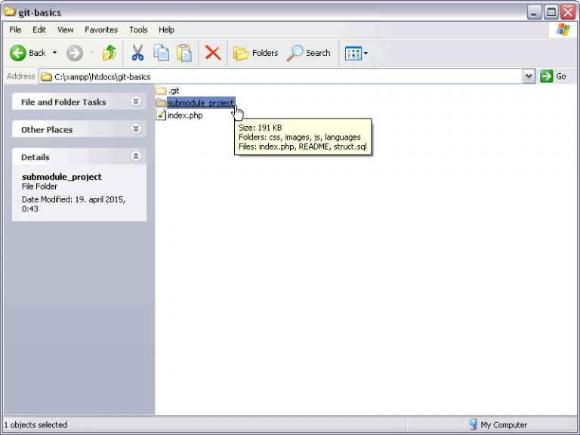Click the red Delete icon
The image size is (580, 435).
pos(213,53)
